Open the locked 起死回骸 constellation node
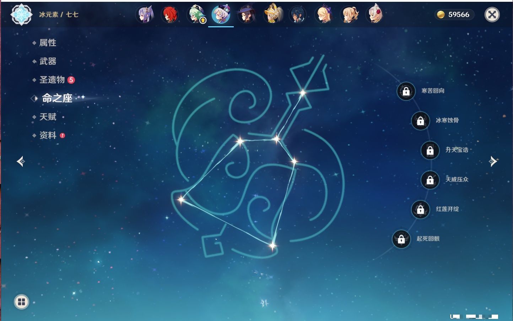This screenshot has height=321, width=513. [401, 239]
